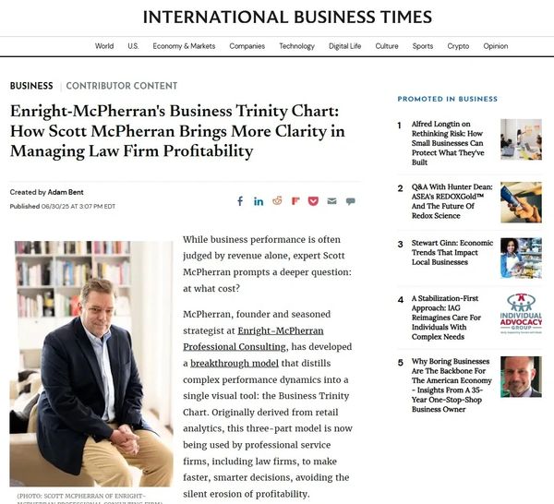Viewport: 554px width, 504px height.
Task: Open Alfred Longtin promoted article thumbnail
Action: (x=521, y=139)
